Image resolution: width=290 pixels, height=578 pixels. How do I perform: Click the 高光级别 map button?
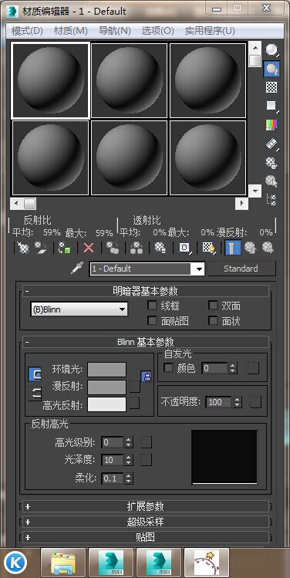click(x=147, y=442)
